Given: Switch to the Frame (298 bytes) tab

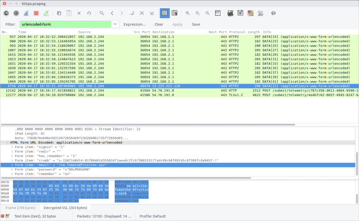Looking at the screenshot, I should point(21,208).
